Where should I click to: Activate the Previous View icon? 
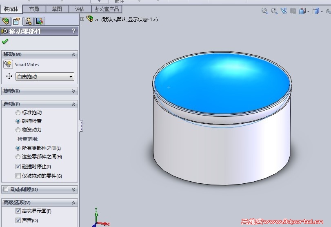click(x=284, y=11)
